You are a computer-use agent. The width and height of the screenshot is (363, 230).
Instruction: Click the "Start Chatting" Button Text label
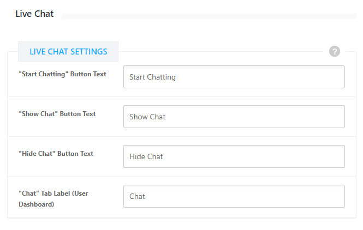coord(62,74)
